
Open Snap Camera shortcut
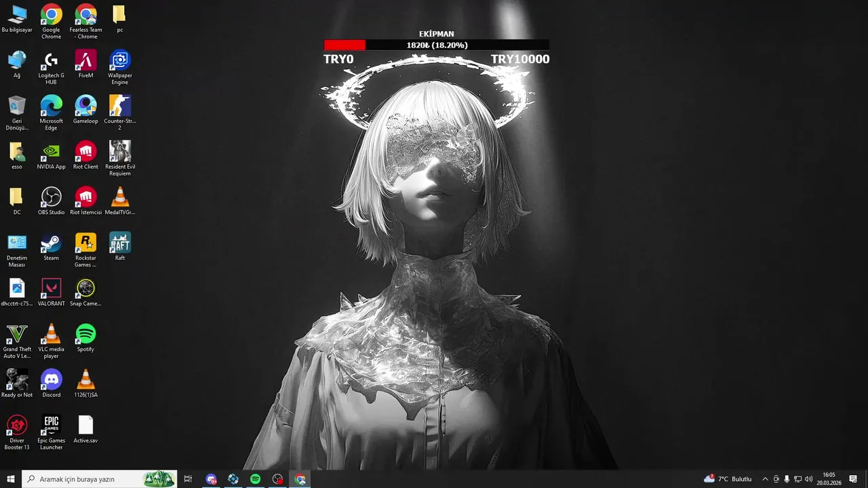(85, 293)
